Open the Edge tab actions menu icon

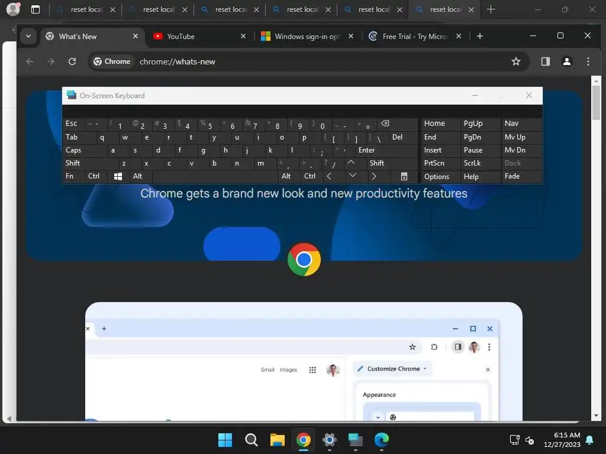(35, 9)
